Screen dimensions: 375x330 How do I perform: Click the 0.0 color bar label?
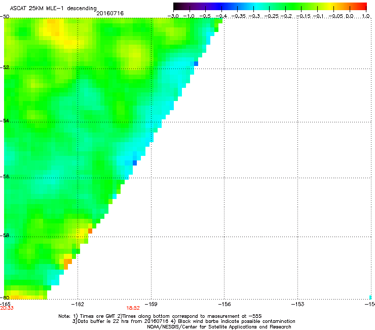point(350,16)
